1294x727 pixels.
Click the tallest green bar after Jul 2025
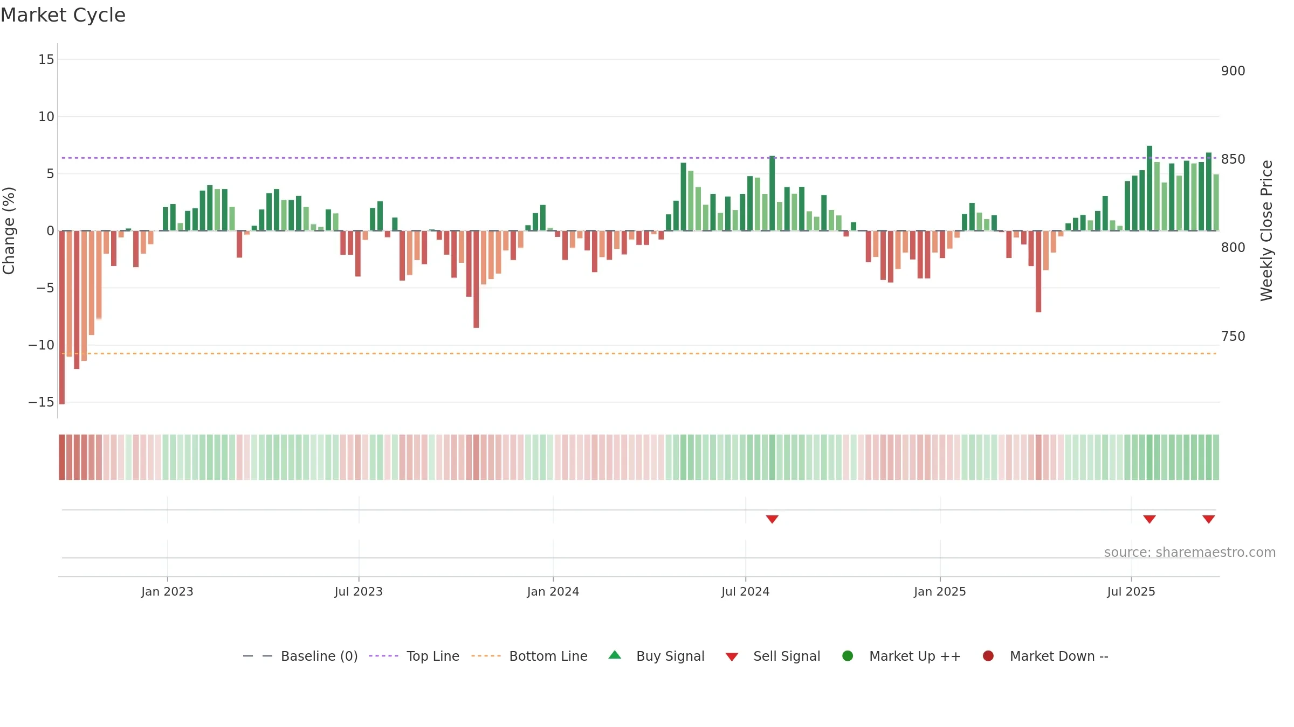pos(1150,188)
